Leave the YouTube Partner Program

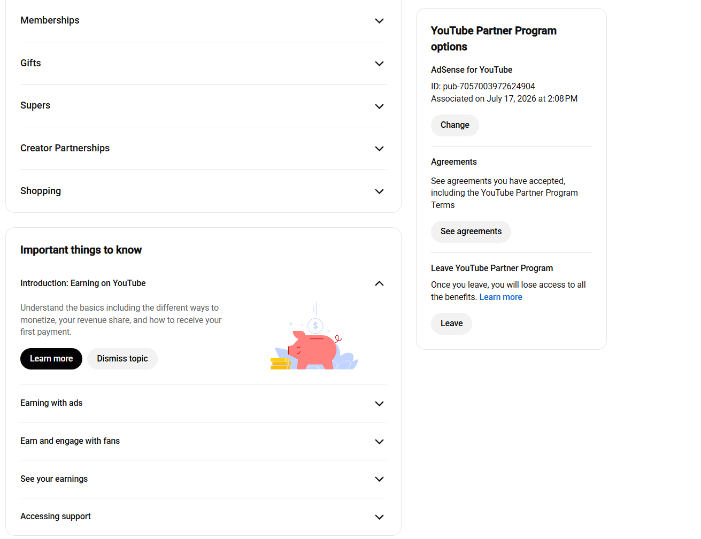[451, 324]
